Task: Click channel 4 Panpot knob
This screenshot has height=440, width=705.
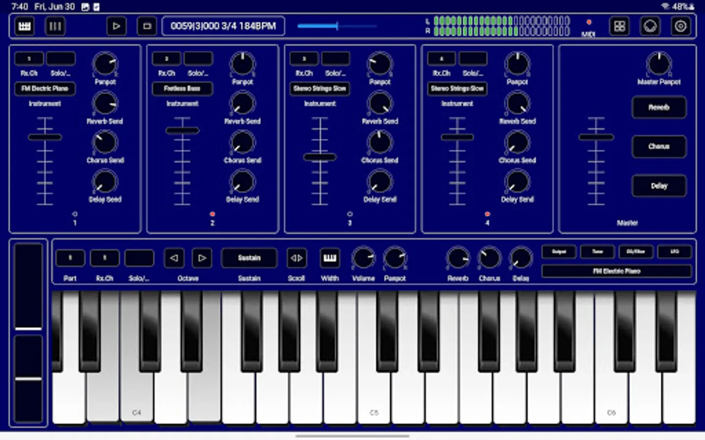Action: [x=517, y=64]
